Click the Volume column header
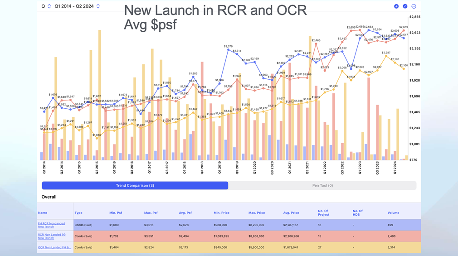This screenshot has width=458, height=256. point(393,213)
